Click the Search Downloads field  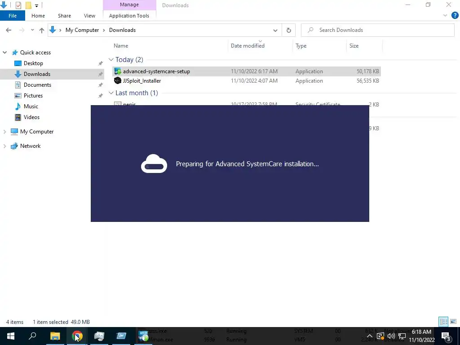coord(377,30)
